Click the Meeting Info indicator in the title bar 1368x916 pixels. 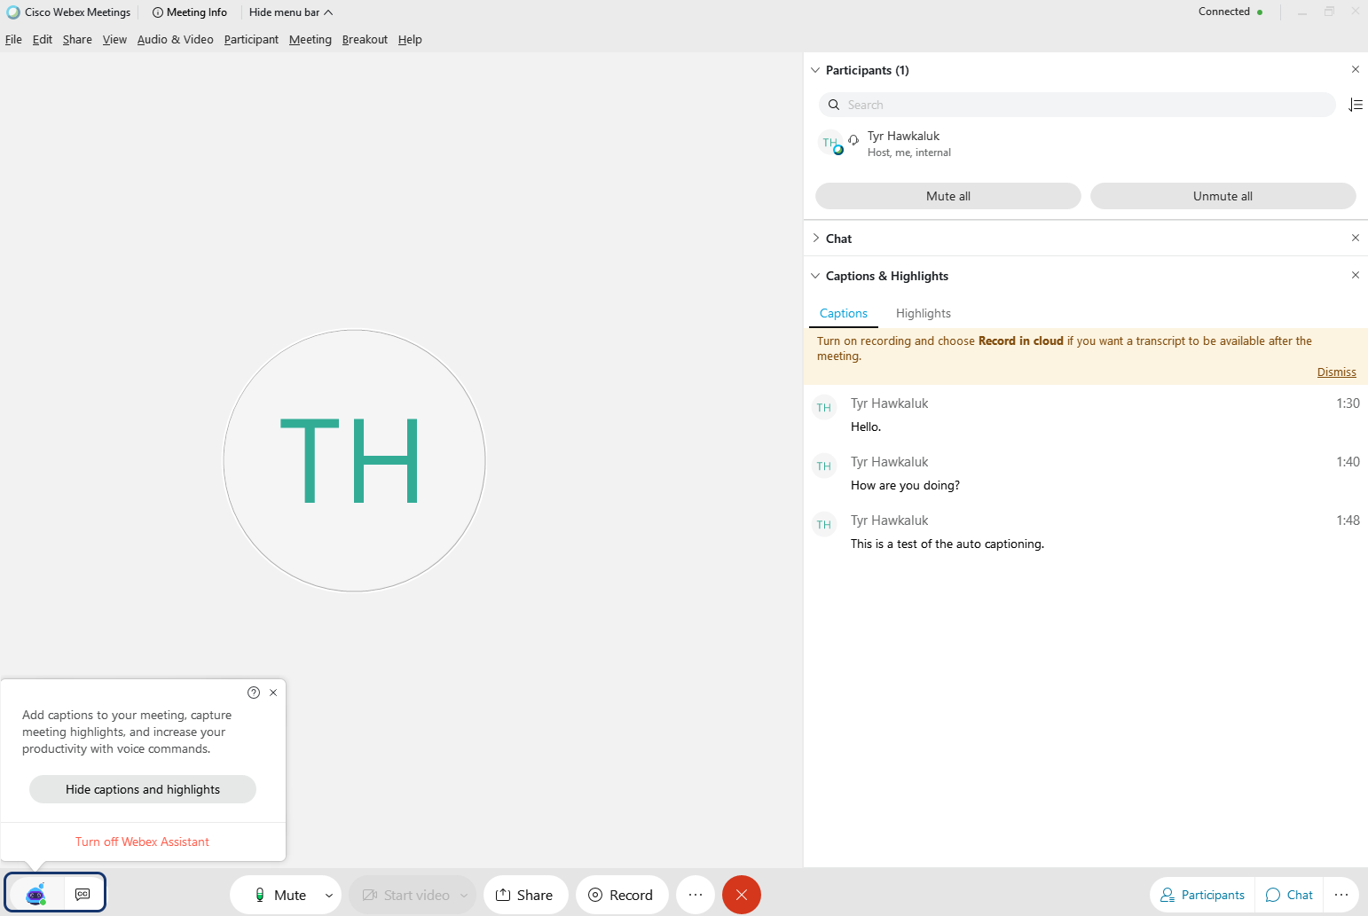click(190, 12)
